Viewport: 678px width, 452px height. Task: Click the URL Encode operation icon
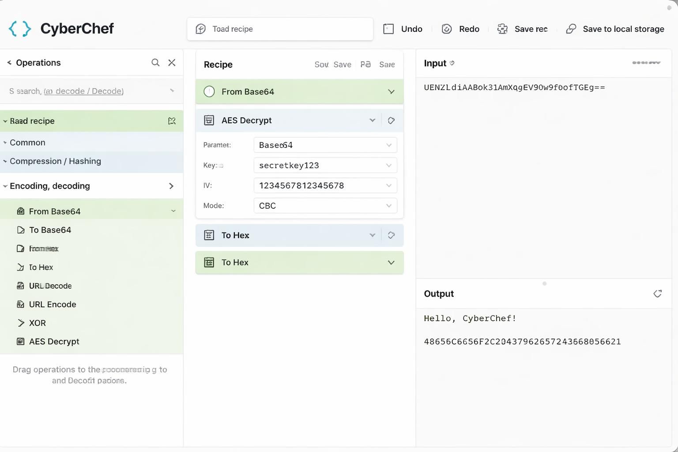[20, 304]
